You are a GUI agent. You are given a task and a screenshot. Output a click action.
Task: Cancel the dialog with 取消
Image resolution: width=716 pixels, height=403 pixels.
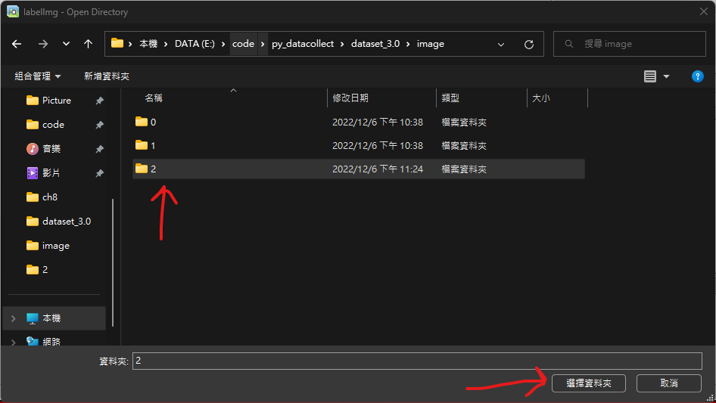(x=668, y=383)
